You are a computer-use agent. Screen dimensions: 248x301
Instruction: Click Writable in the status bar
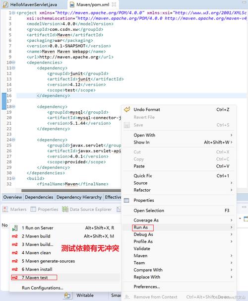[x=85, y=295]
